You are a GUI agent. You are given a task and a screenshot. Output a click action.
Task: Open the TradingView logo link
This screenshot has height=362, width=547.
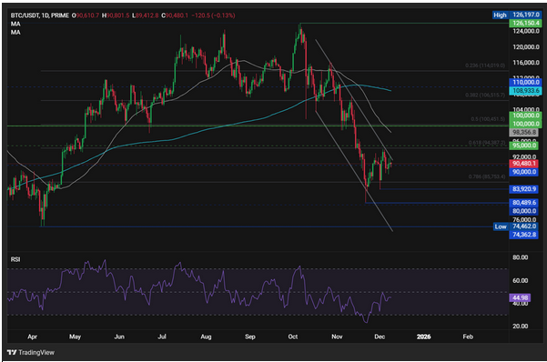point(31,353)
